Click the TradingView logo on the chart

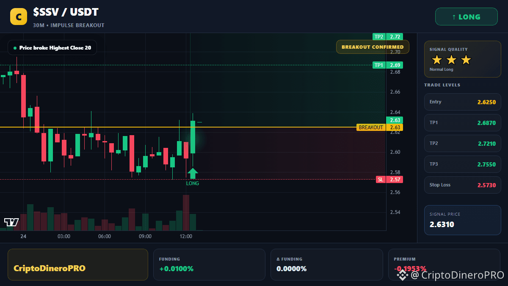coord(11,222)
